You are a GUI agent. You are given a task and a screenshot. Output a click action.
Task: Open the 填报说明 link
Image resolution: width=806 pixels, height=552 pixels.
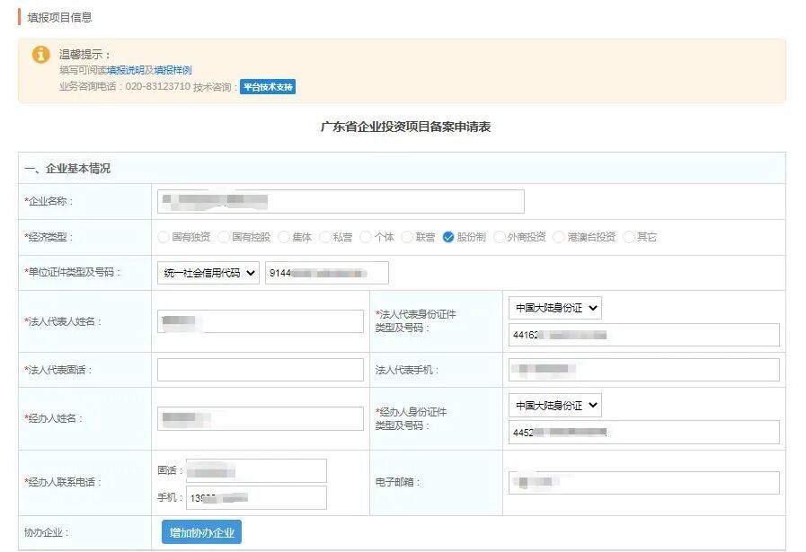tap(128, 70)
